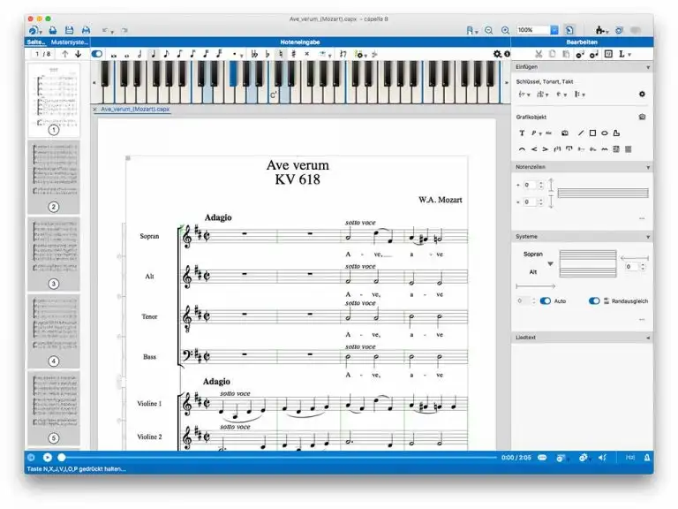Open the Schlüssel, Tonart, Takt settings gear

(x=642, y=94)
